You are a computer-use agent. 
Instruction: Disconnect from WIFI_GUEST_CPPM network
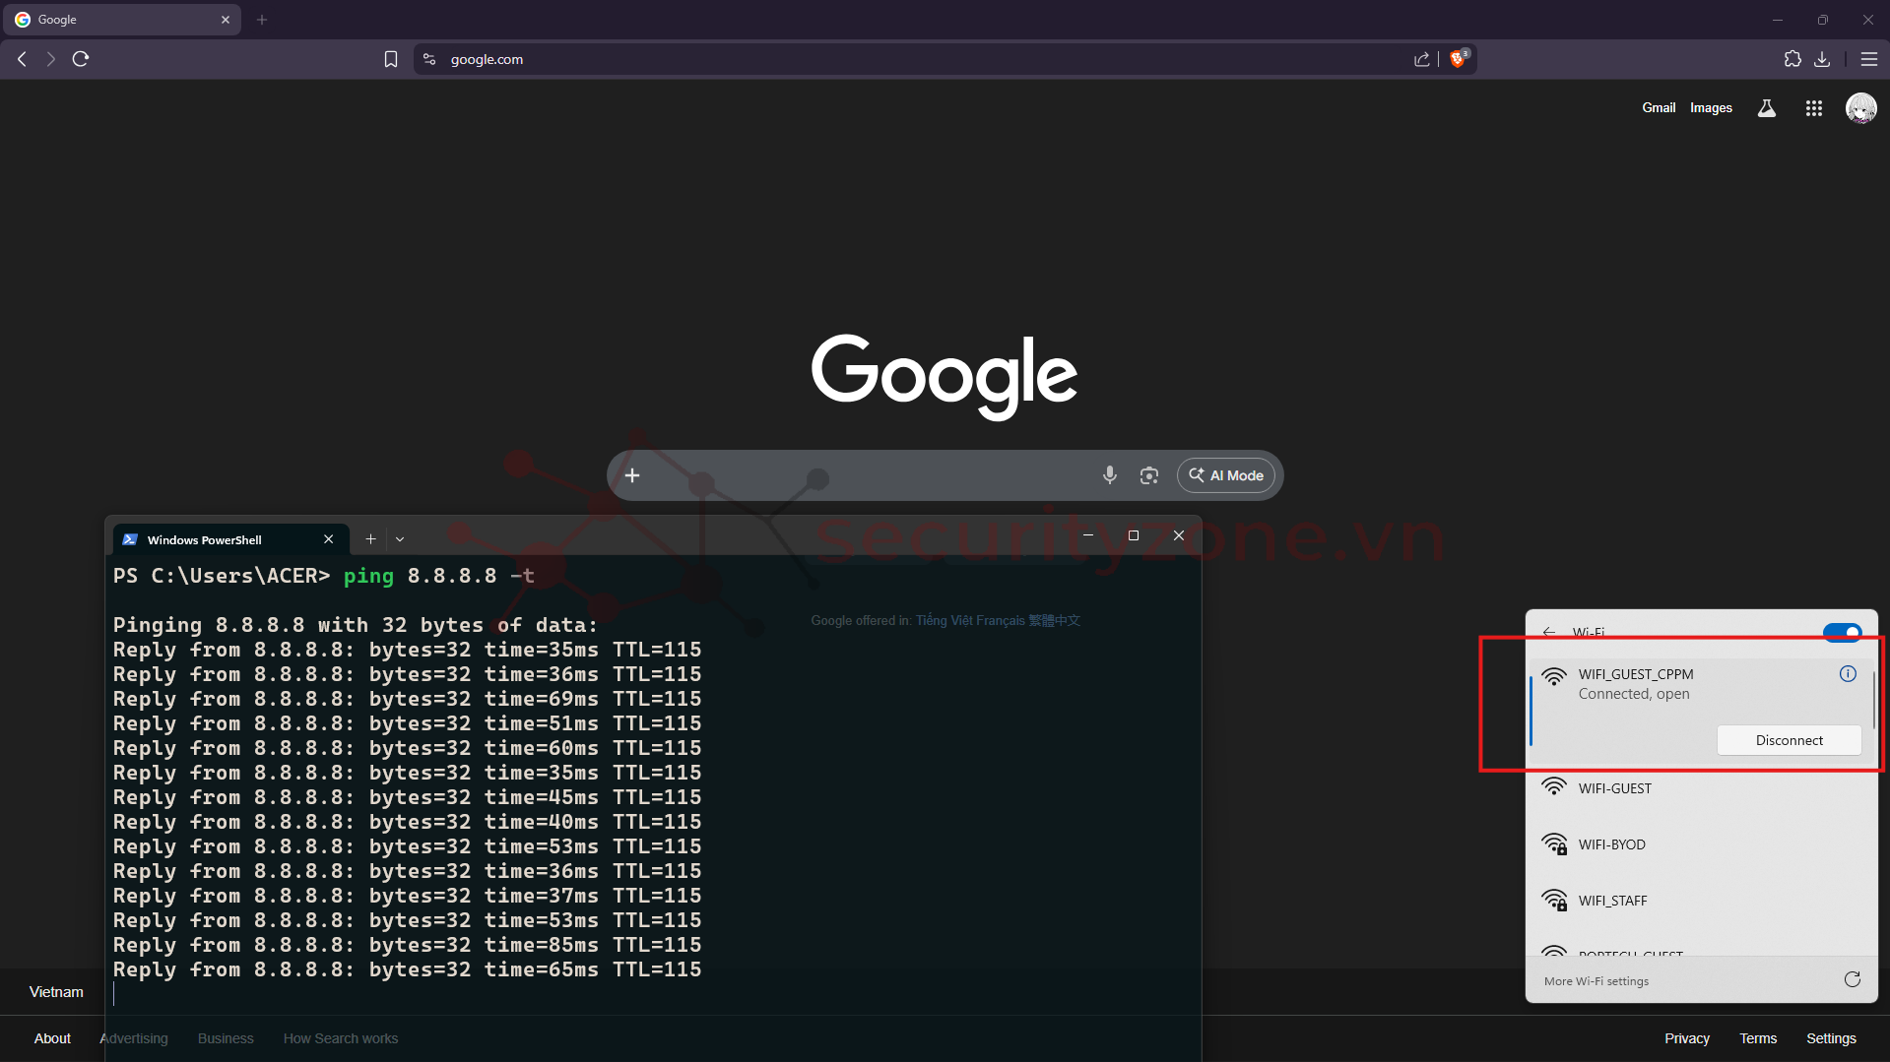pyautogui.click(x=1789, y=740)
